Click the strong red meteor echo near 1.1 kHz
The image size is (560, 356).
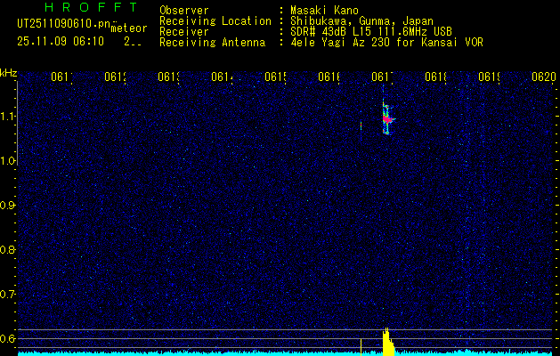coord(387,118)
